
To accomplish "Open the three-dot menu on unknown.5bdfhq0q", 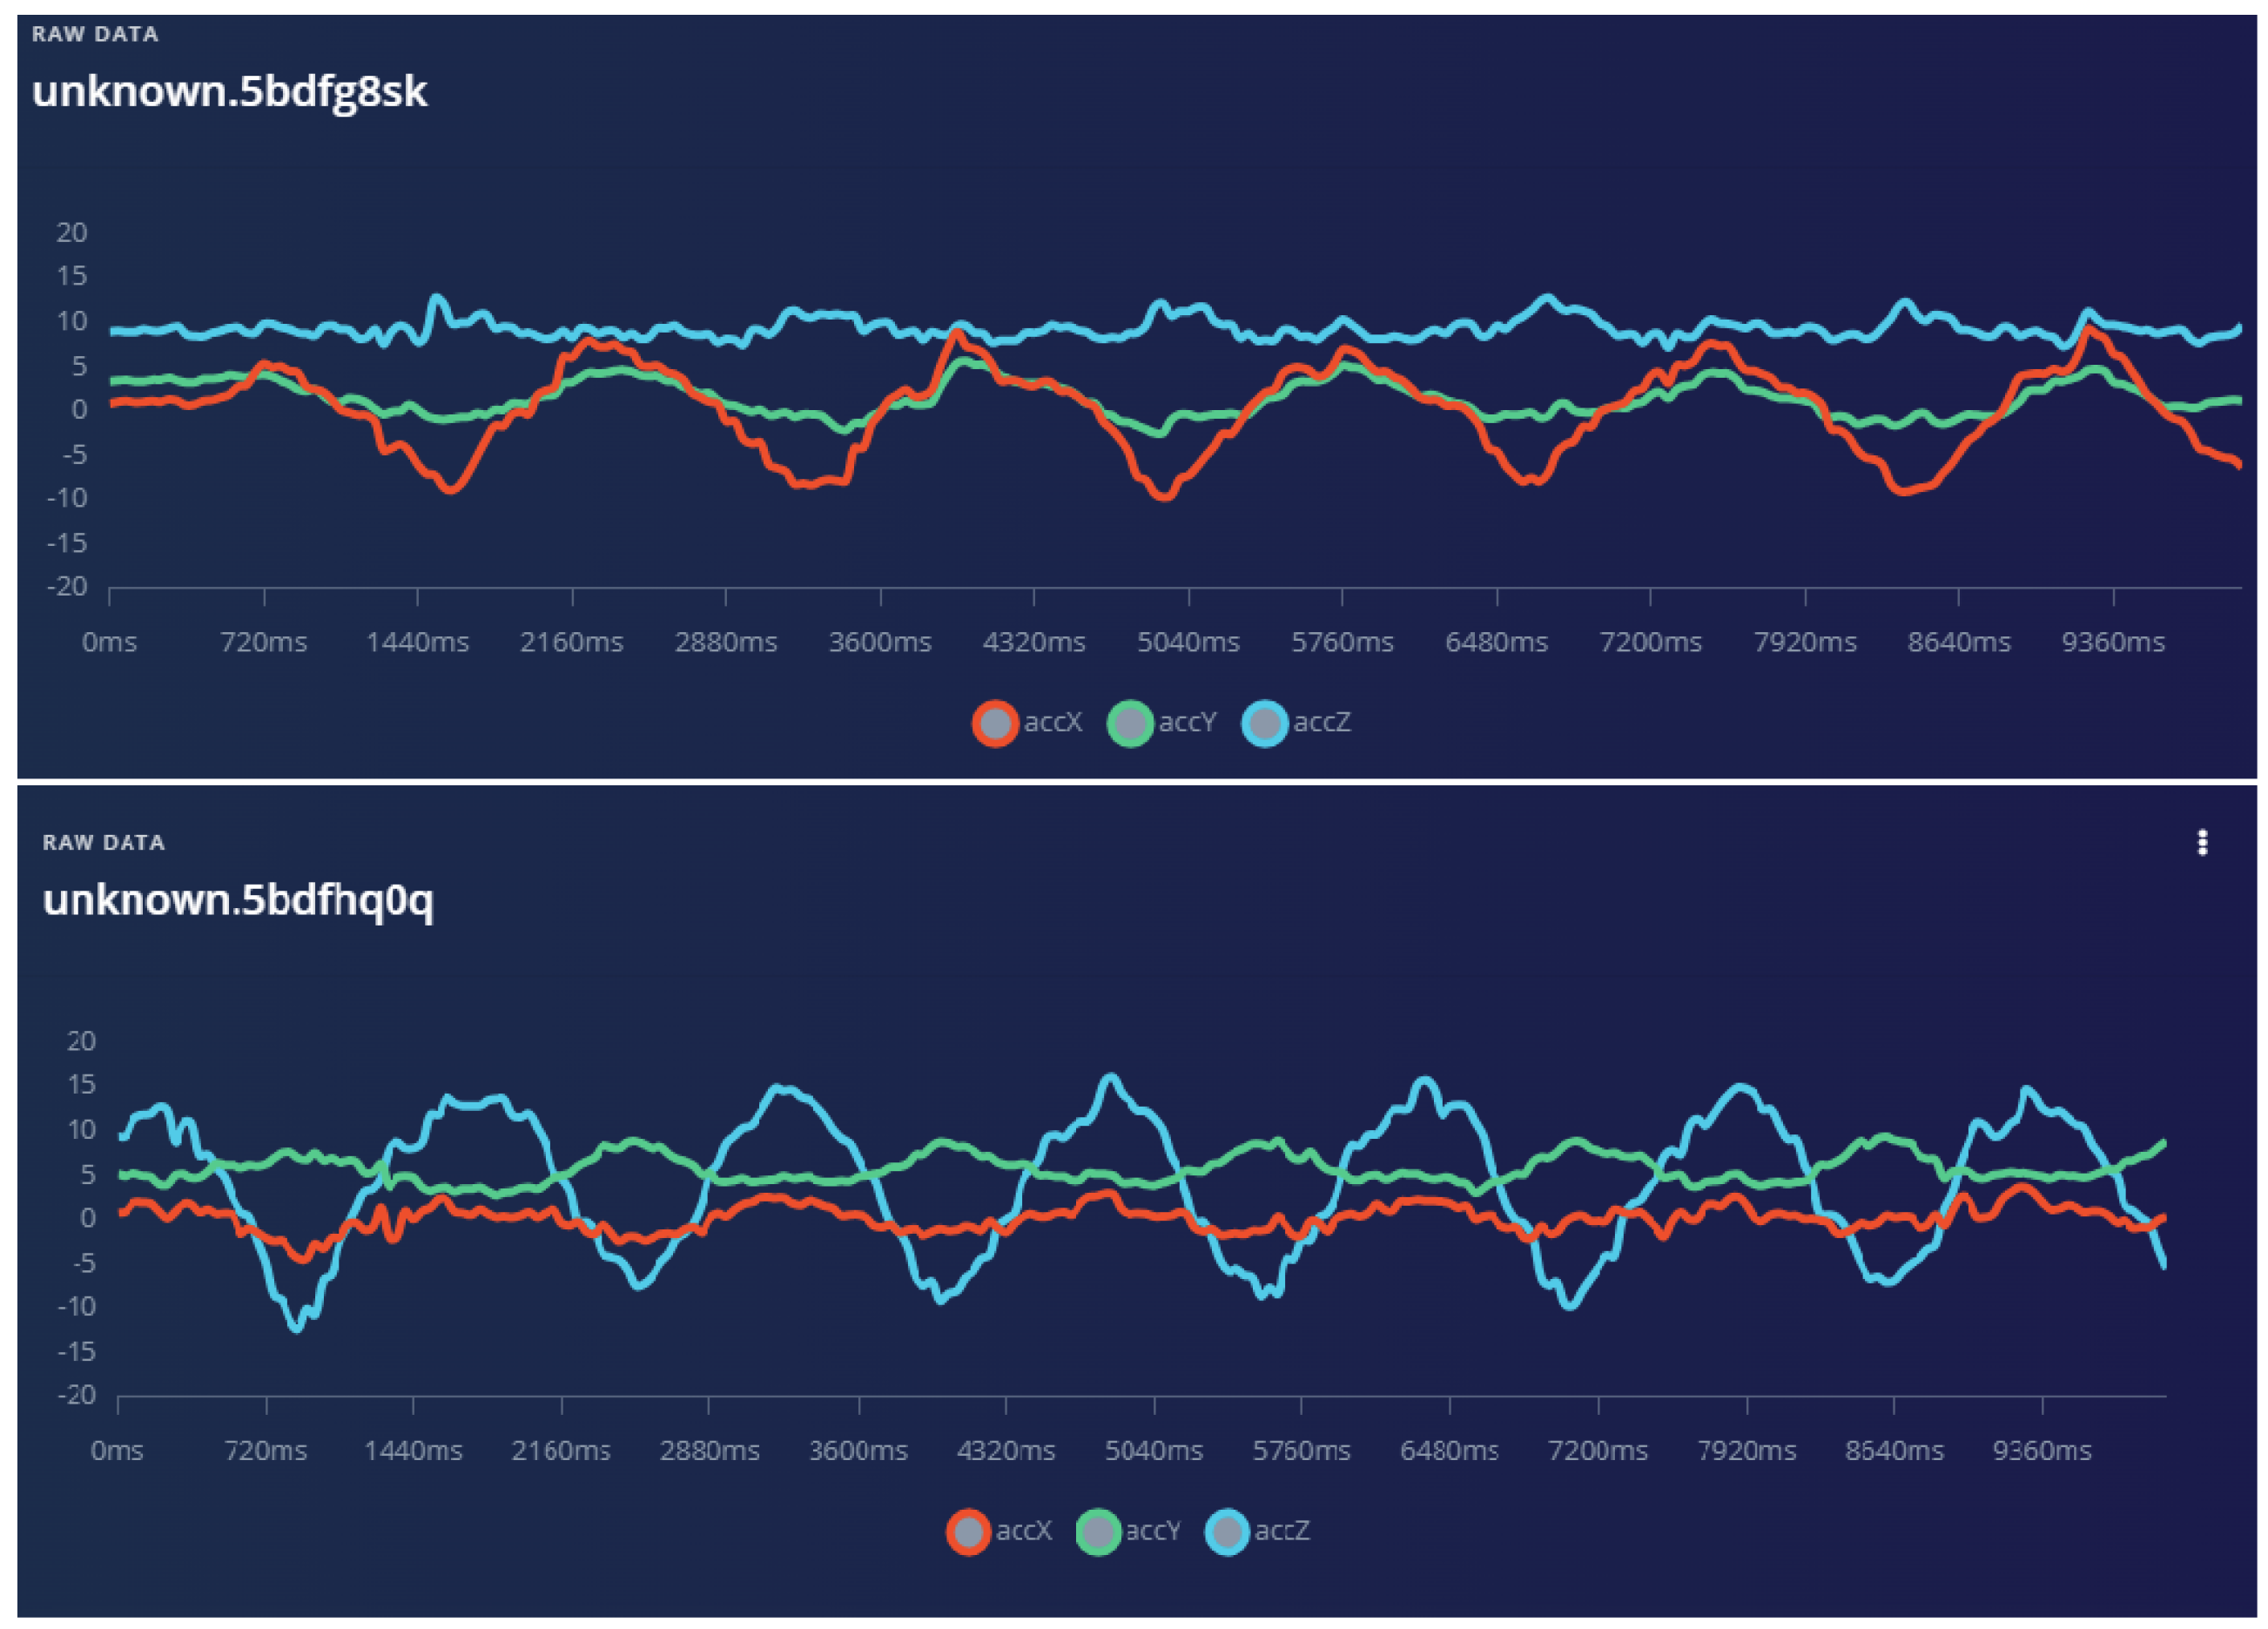I will pyautogui.click(x=2201, y=843).
